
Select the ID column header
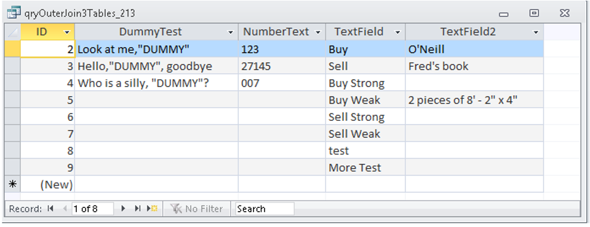47,32
